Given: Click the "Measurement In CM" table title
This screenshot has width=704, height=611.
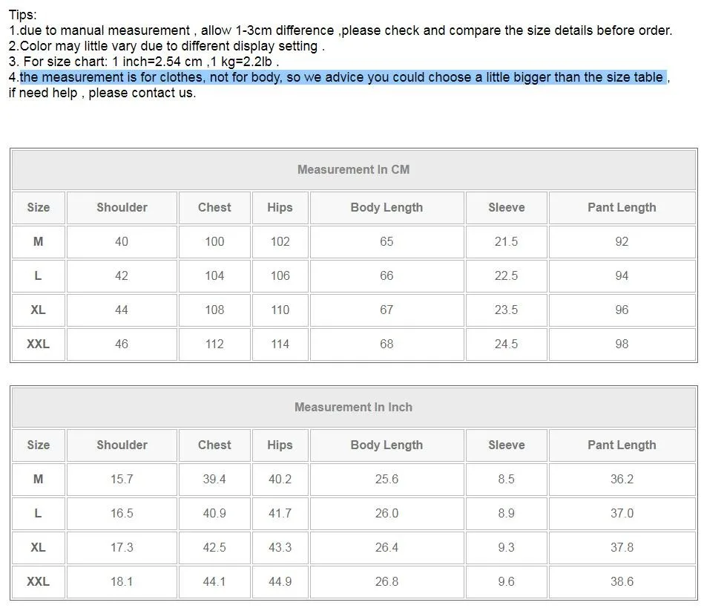Looking at the screenshot, I should click(353, 169).
